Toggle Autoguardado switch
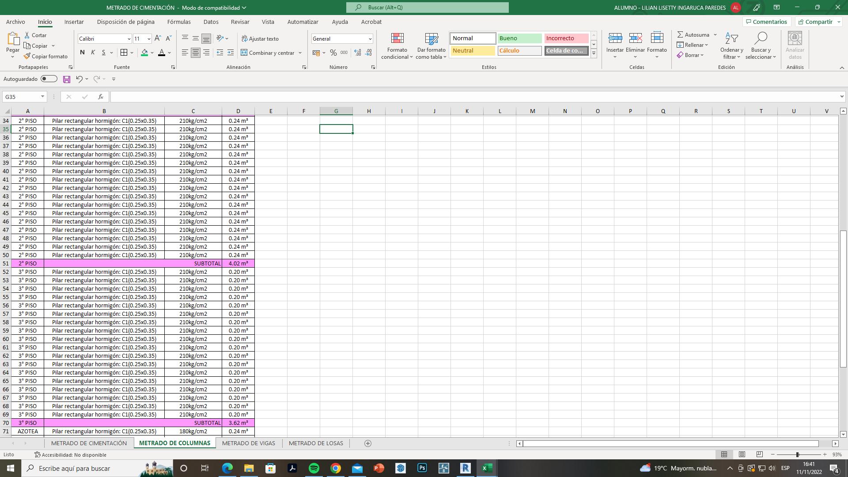The width and height of the screenshot is (848, 477). pyautogui.click(x=49, y=79)
